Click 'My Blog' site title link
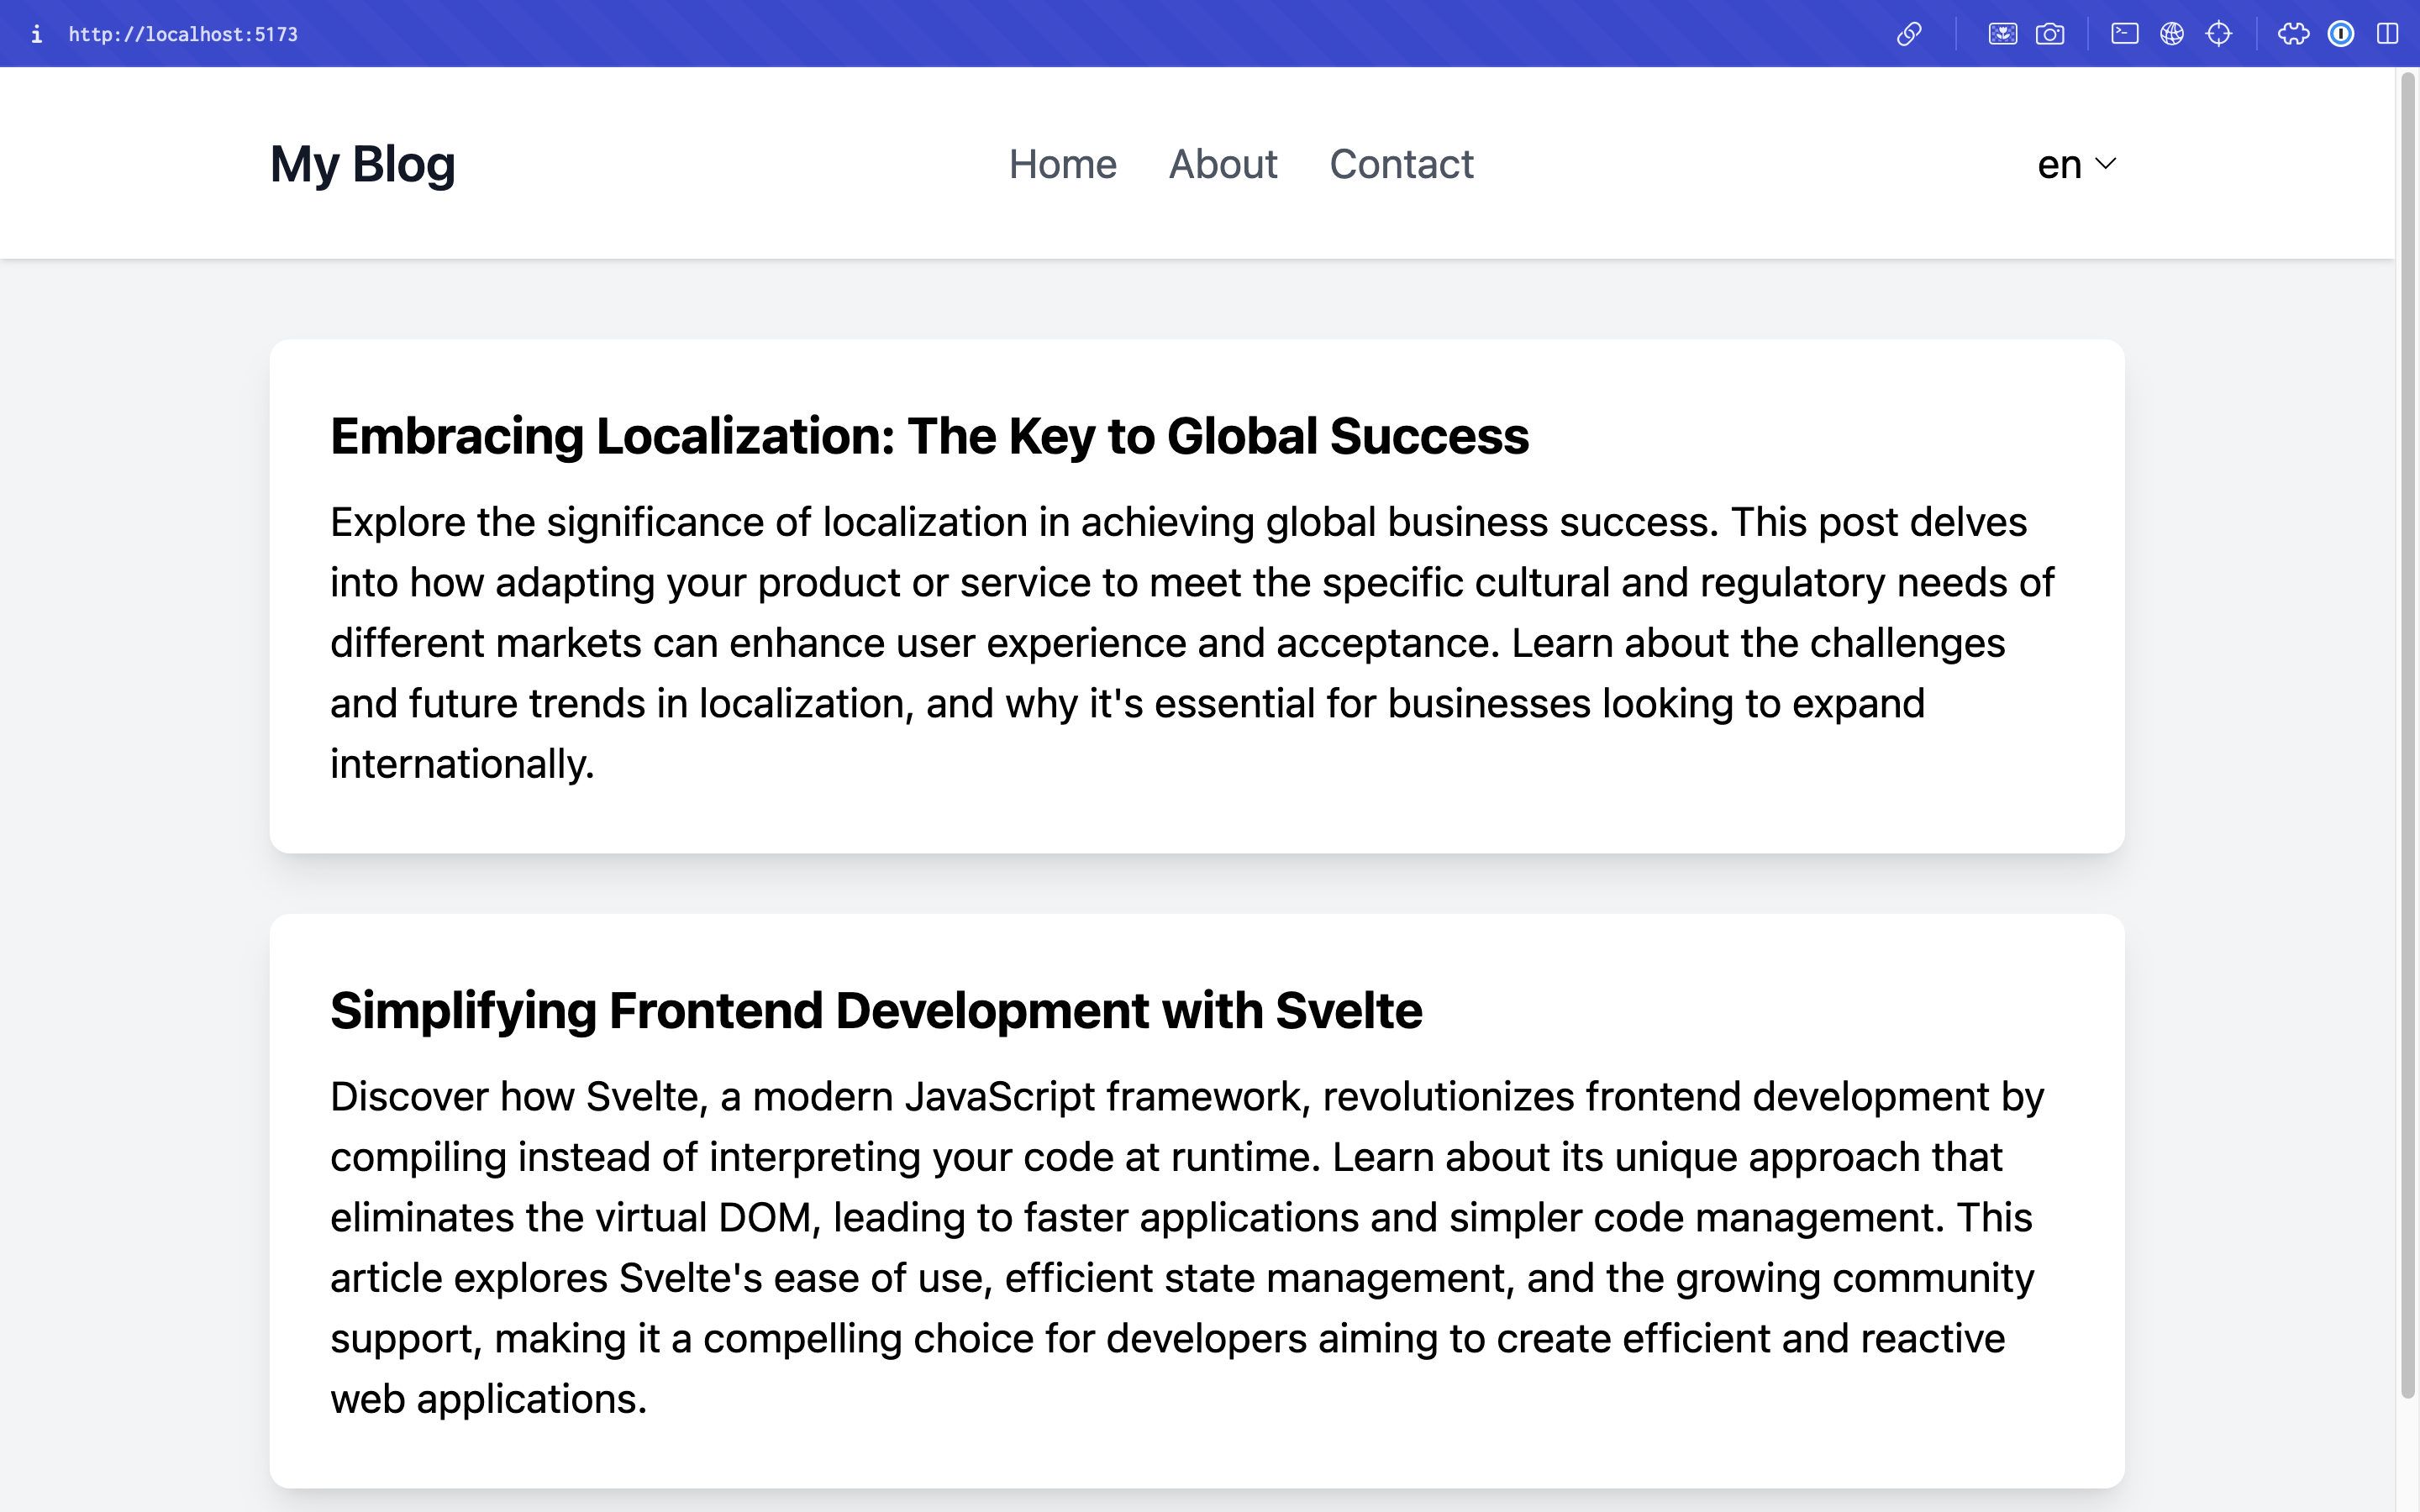Screen dimensions: 2420x1512 click(x=362, y=162)
